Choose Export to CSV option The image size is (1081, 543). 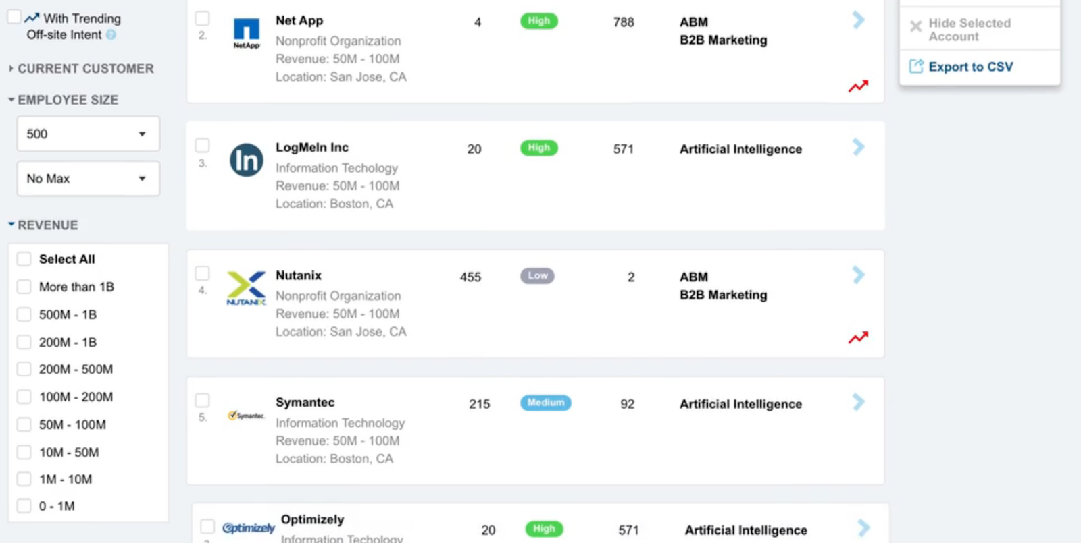tap(970, 67)
